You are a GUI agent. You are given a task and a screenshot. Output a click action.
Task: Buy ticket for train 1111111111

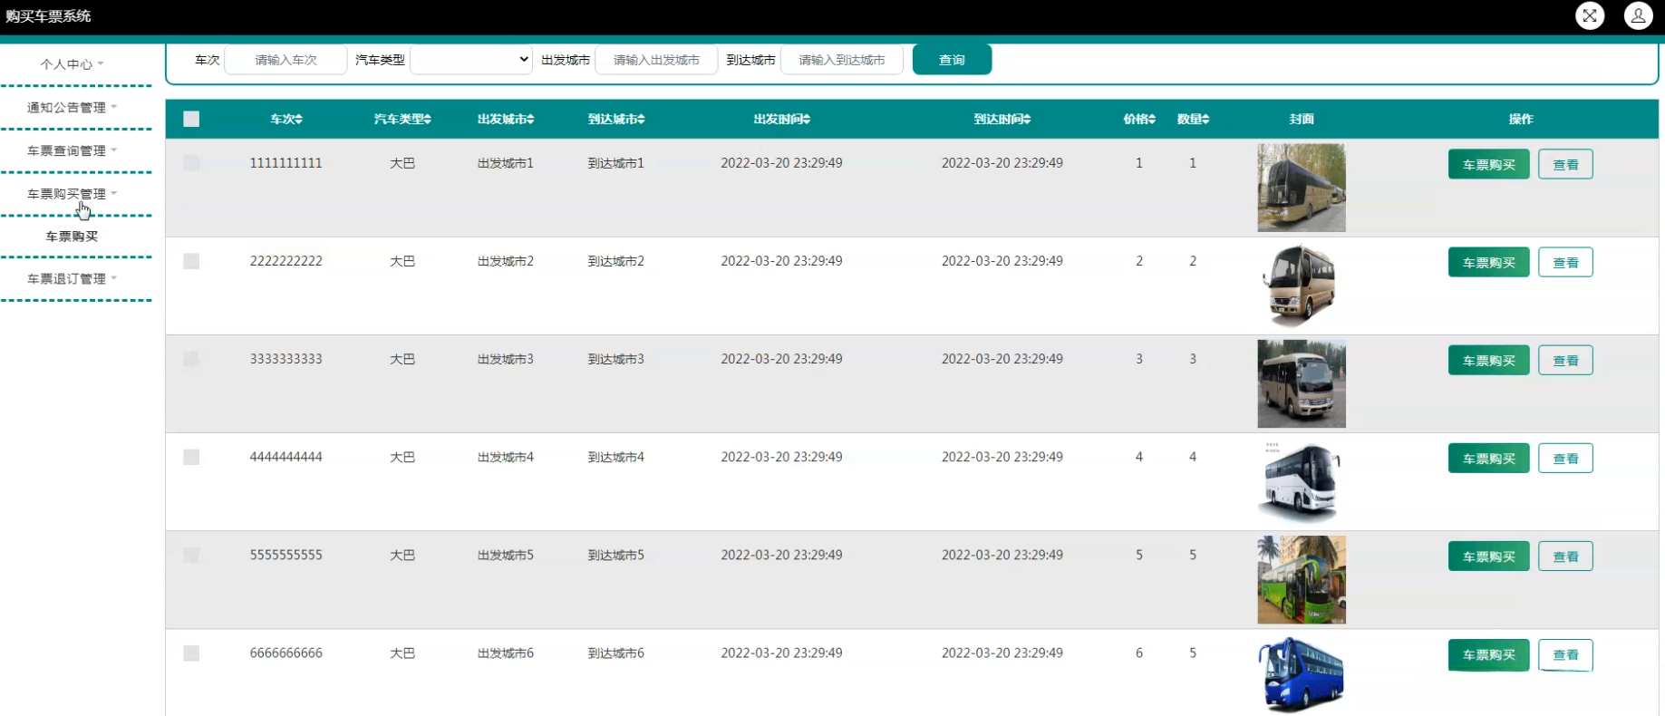tap(1488, 164)
